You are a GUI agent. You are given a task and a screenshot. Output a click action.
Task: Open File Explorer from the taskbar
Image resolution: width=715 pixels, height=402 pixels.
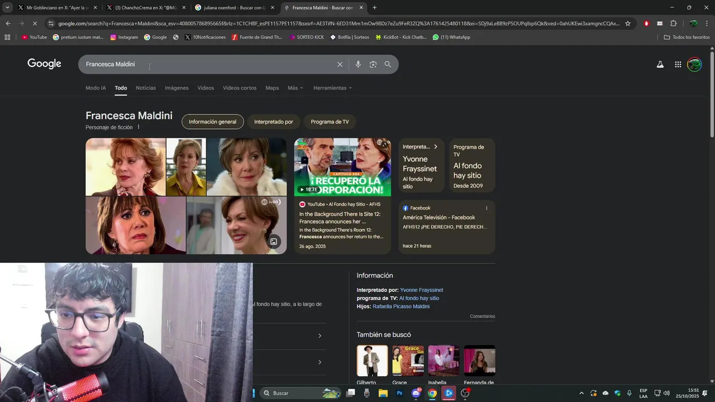383,393
